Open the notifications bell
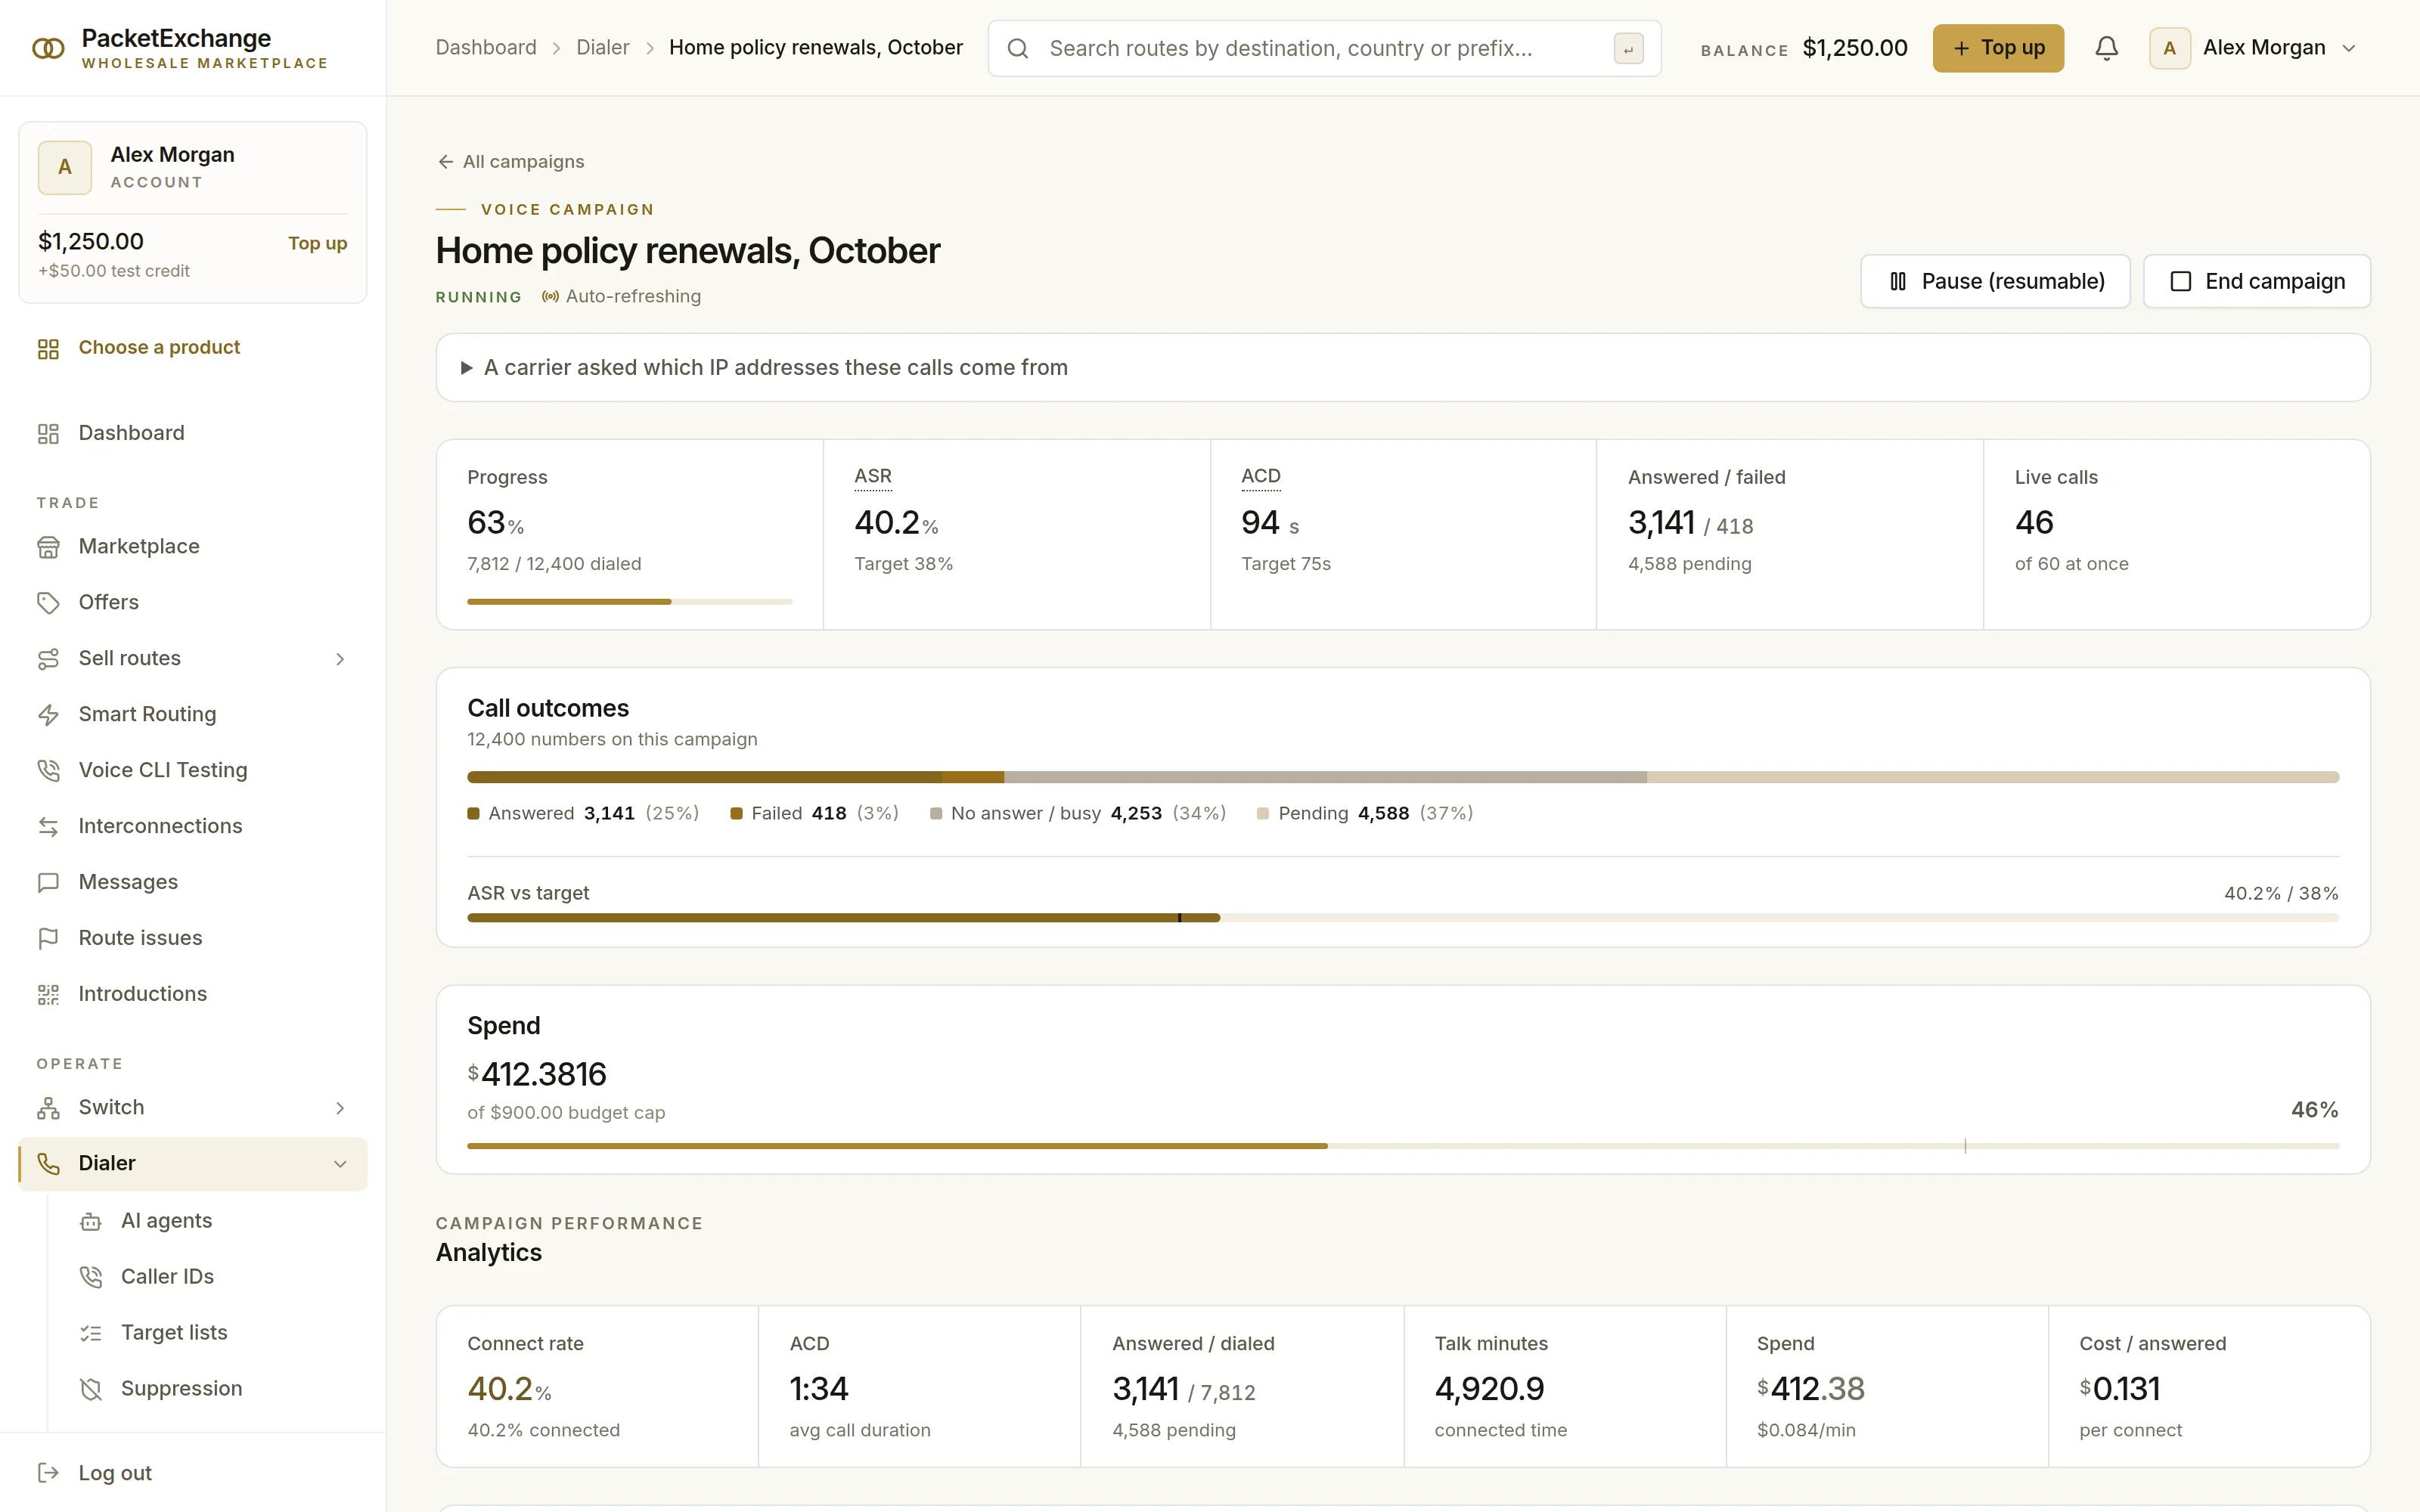Viewport: 2420px width, 1512px height. [2106, 48]
